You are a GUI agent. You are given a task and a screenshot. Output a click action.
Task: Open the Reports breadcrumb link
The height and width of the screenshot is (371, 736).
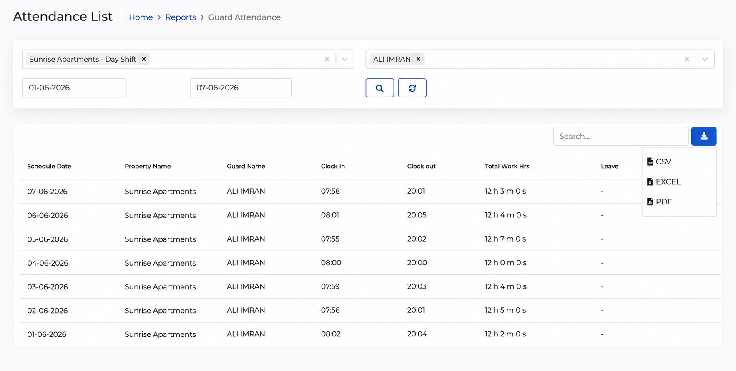181,17
